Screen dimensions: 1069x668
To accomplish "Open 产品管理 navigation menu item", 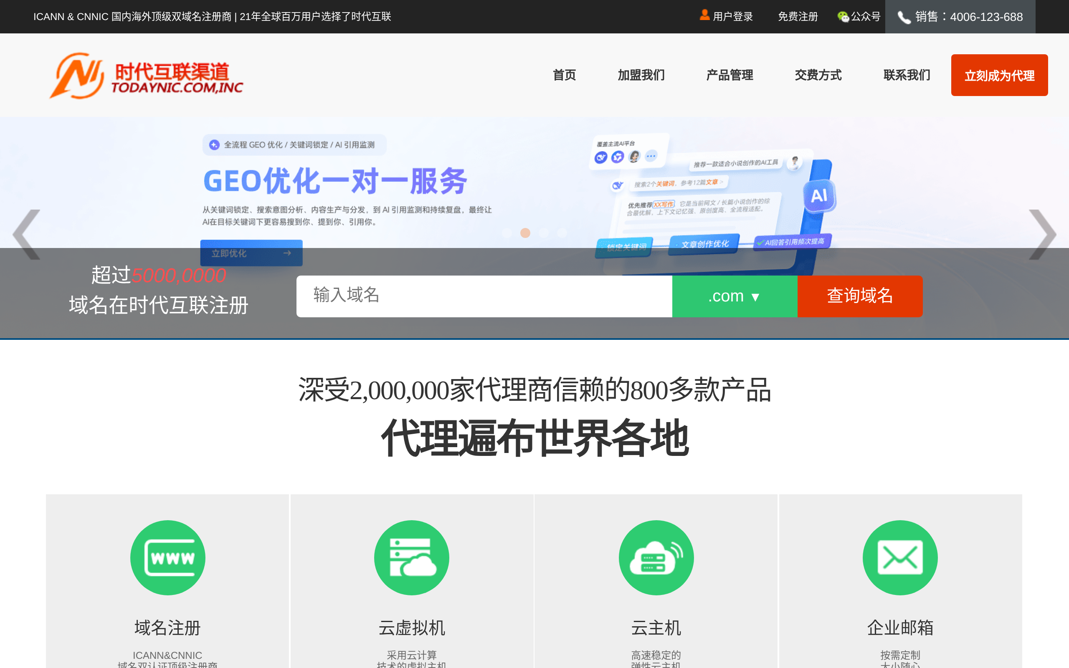I will (x=730, y=75).
